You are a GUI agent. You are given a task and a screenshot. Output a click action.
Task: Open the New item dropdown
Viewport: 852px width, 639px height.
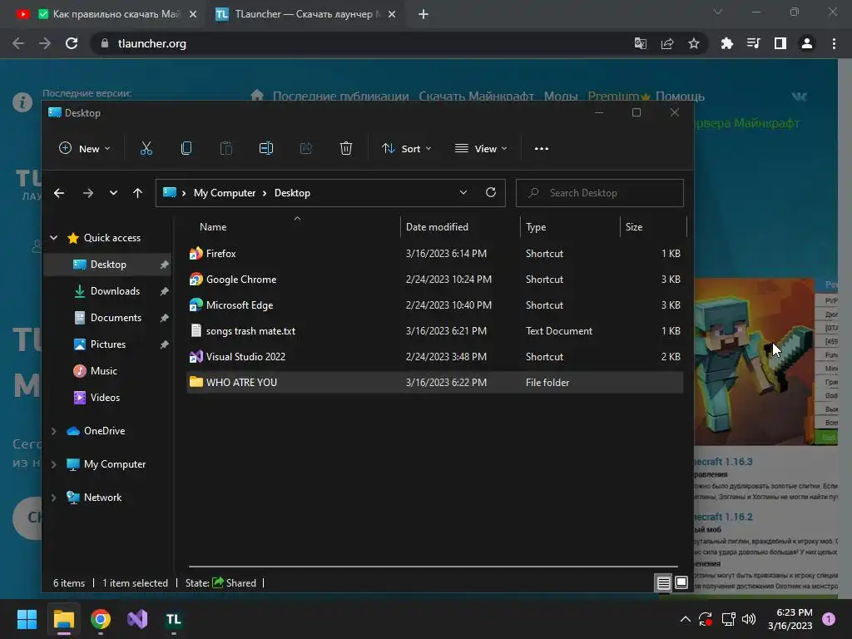[85, 148]
